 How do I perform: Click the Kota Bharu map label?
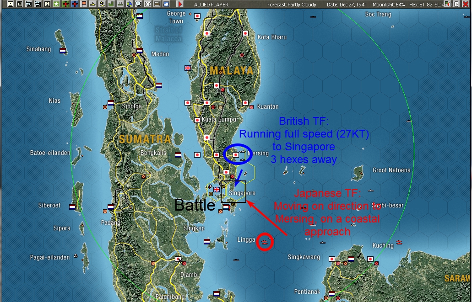click(272, 37)
